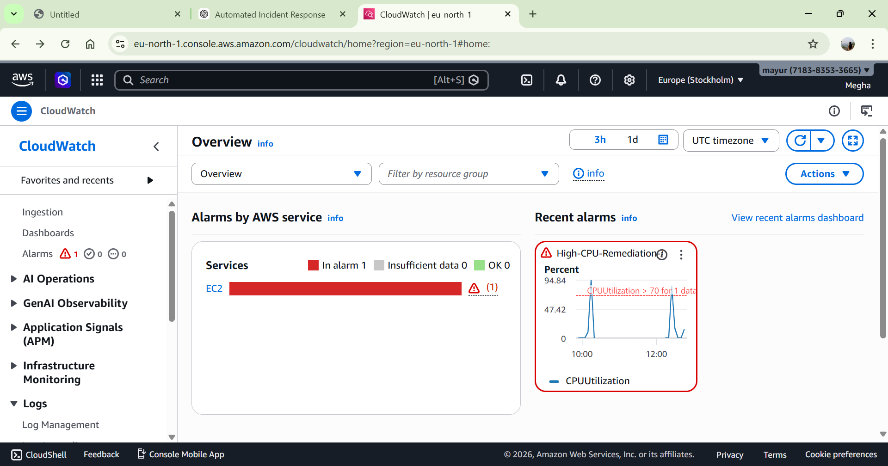This screenshot has height=466, width=888.
Task: Open the info panel icon beside the CloudWatch header
Action: point(834,111)
